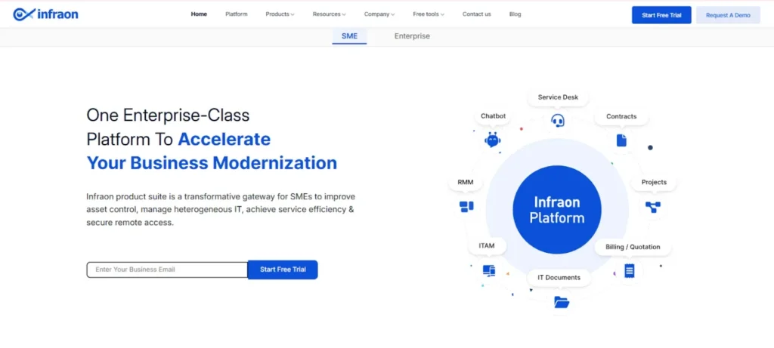
Task: Click the Chatbot label bubble
Action: 493,116
